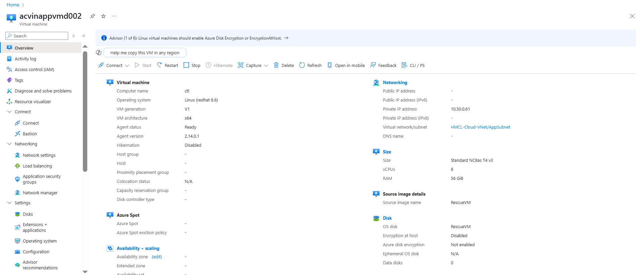Expand the Capture dropdown menu
This screenshot has width=636, height=275.
point(266,66)
